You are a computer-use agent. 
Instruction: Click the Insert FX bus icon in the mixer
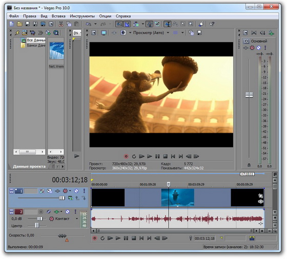click(x=271, y=33)
